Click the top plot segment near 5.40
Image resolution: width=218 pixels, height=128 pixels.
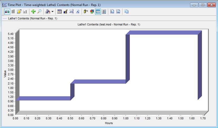point(164,33)
